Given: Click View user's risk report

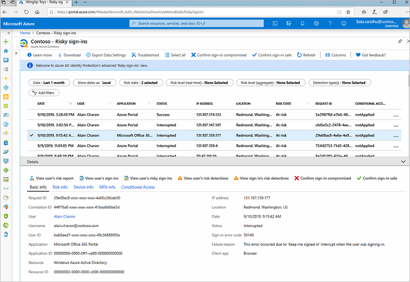Looking at the screenshot, I should click(x=52, y=178).
